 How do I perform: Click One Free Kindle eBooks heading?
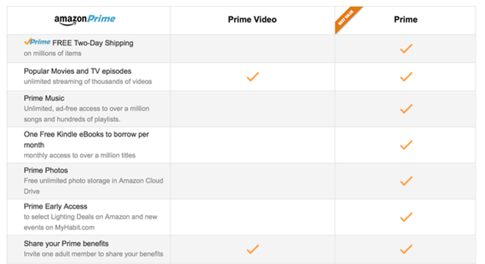coord(86,139)
